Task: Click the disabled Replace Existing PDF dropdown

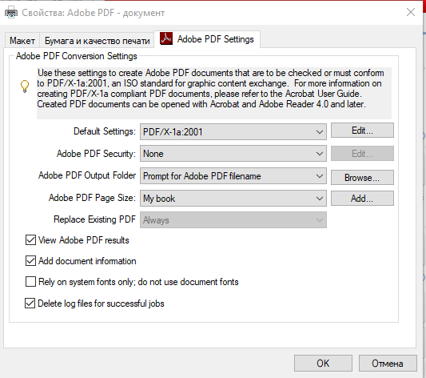Action: point(233,220)
